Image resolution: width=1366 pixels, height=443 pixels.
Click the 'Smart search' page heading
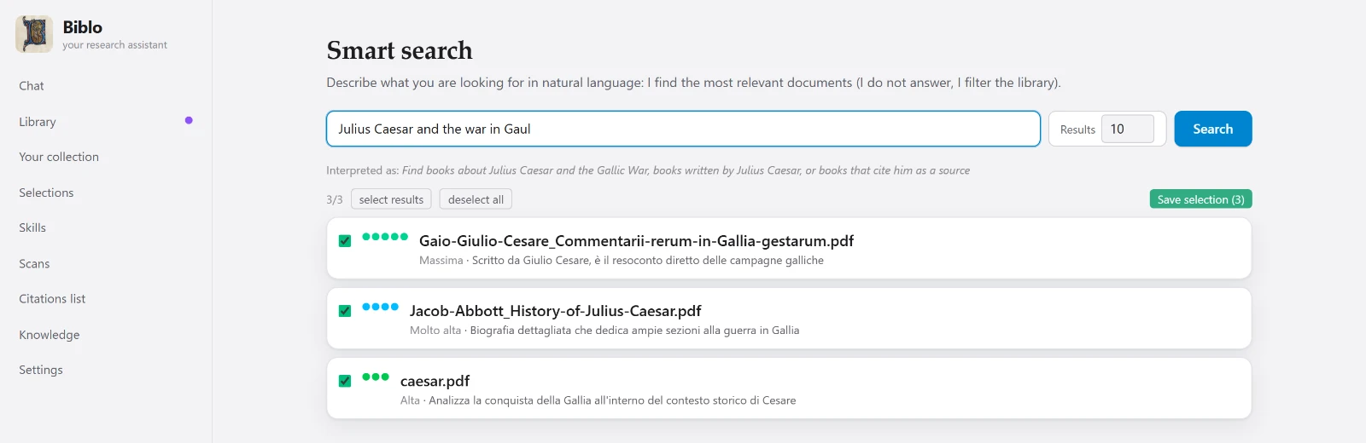tap(400, 50)
